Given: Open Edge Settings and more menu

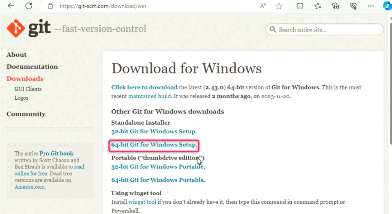Looking at the screenshot, I should point(371,6).
